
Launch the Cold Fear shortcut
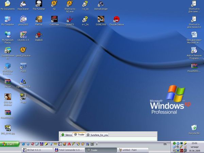click(x=54, y=21)
